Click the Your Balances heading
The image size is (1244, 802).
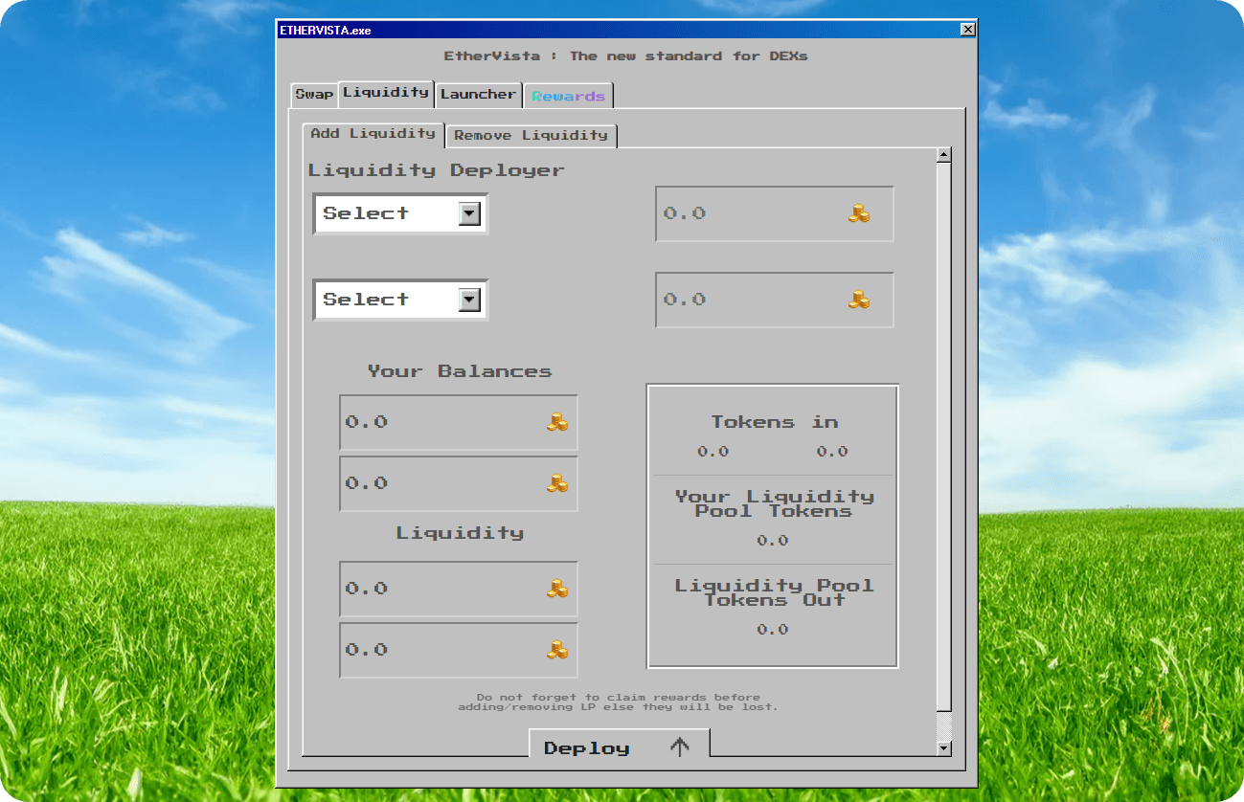pyautogui.click(x=460, y=371)
